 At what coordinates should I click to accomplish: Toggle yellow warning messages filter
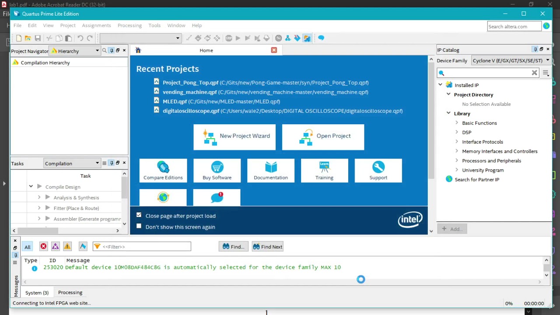(x=67, y=247)
